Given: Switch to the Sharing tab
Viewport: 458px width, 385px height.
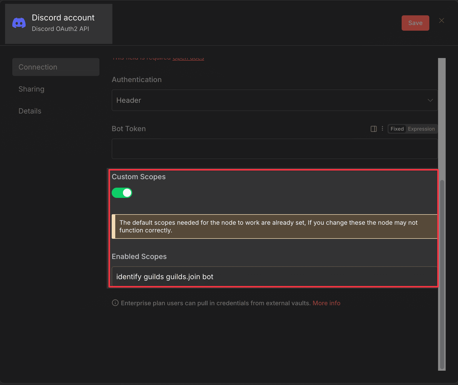Looking at the screenshot, I should [x=32, y=89].
